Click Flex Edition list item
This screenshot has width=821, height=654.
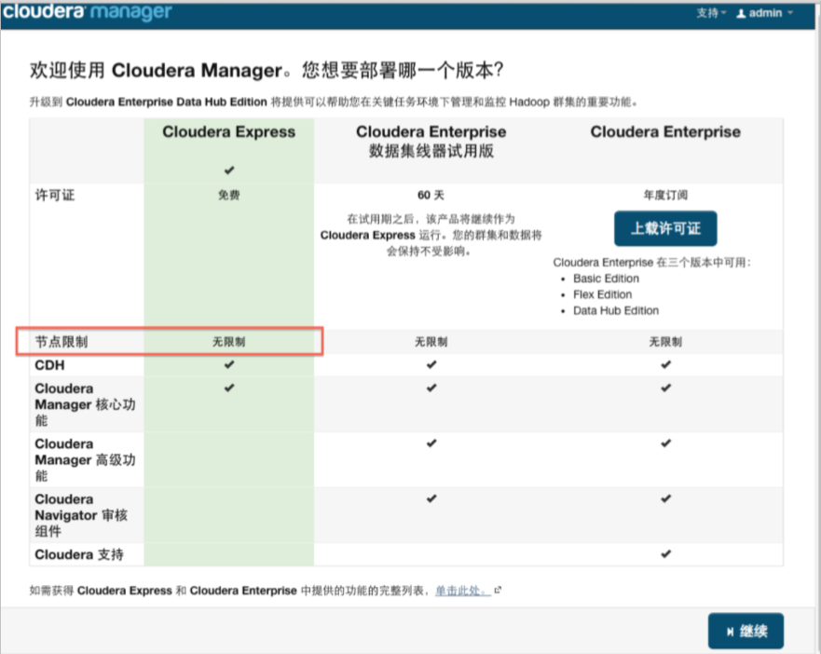pyautogui.click(x=602, y=294)
